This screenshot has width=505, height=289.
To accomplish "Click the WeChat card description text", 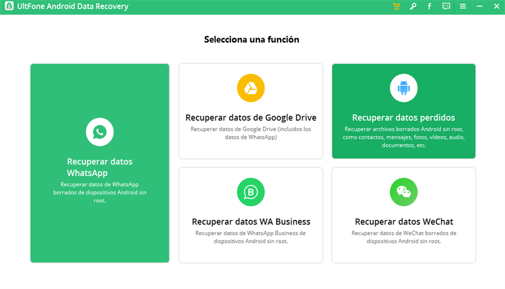I will (403, 237).
